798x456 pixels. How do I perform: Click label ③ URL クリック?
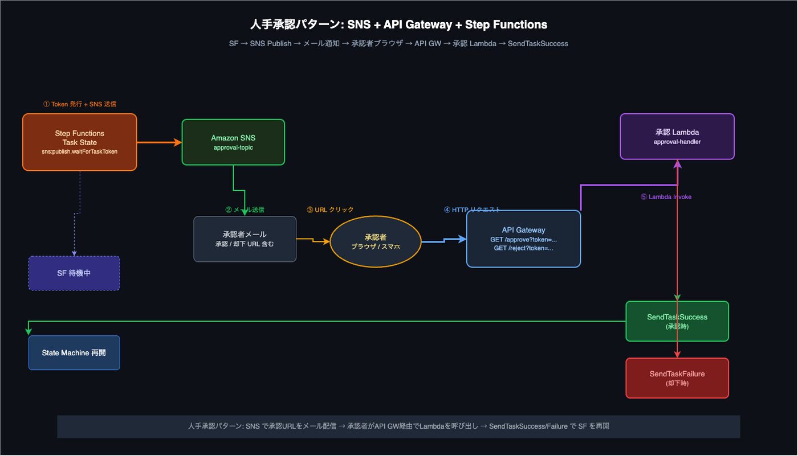point(330,209)
